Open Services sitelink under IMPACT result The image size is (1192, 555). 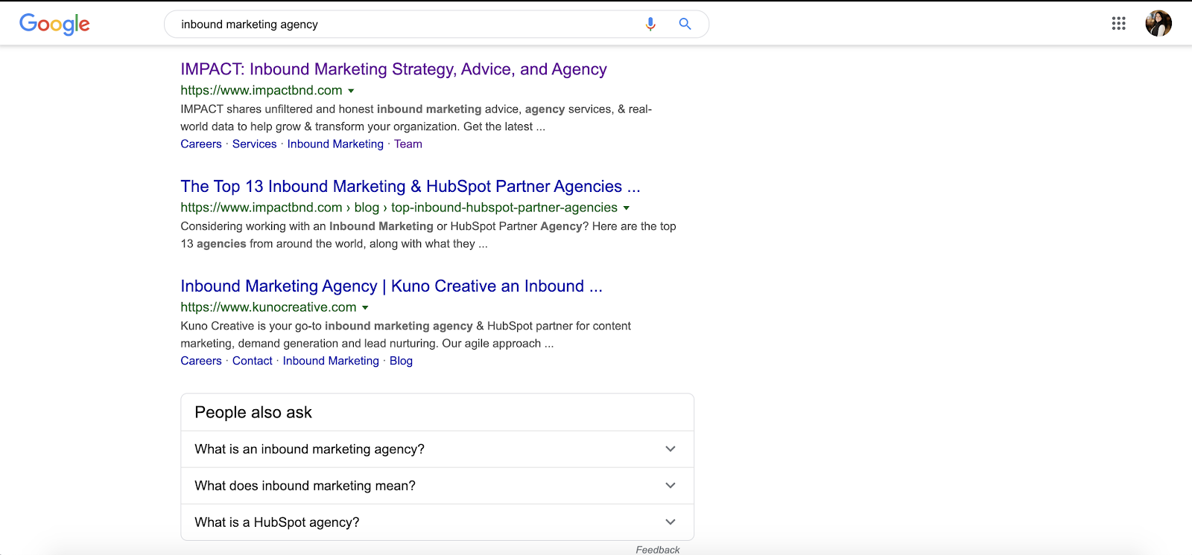[x=254, y=144]
